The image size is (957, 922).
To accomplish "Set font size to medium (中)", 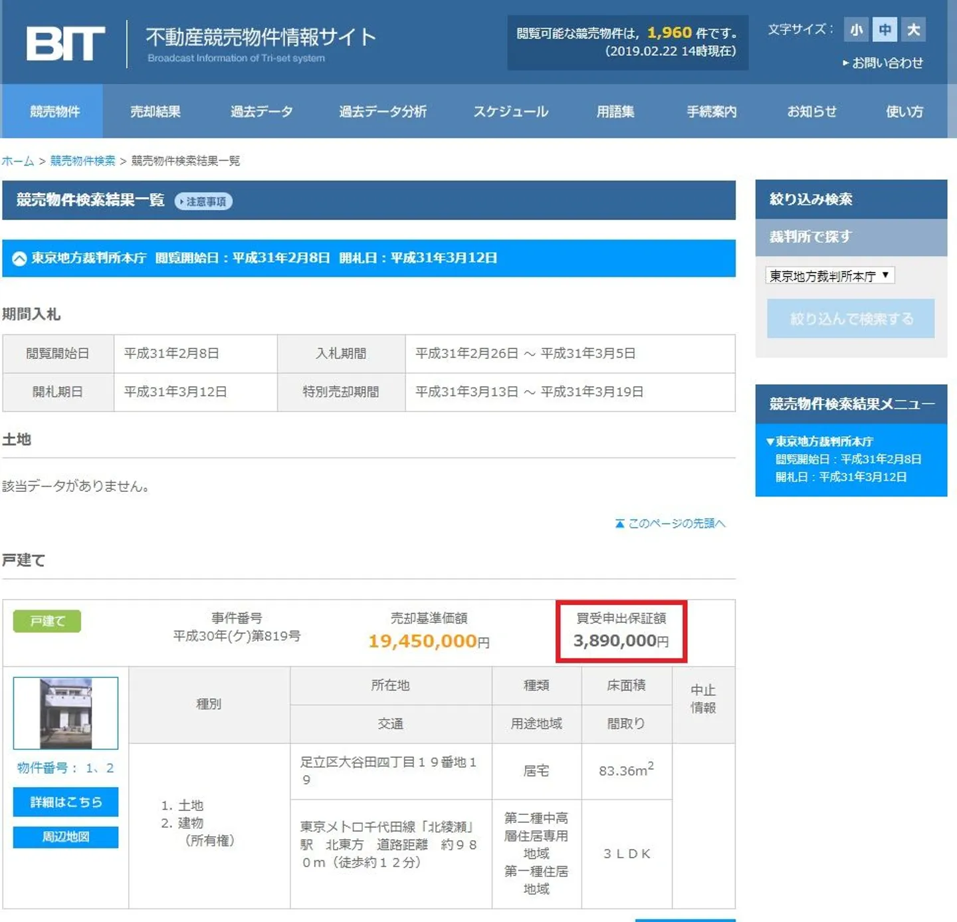I will point(885,30).
